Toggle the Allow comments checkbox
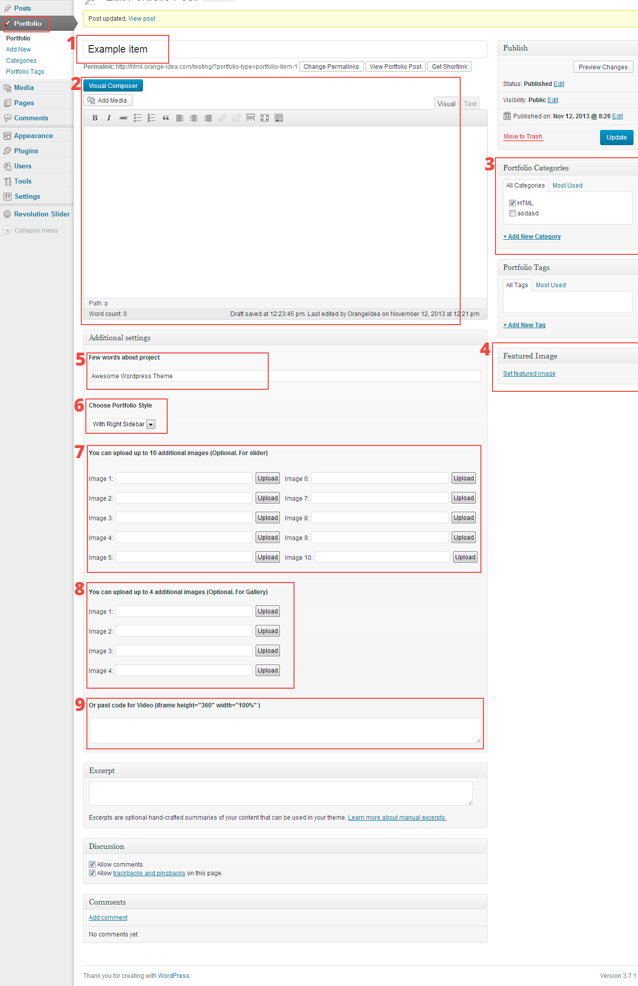This screenshot has height=986, width=638. tap(92, 865)
